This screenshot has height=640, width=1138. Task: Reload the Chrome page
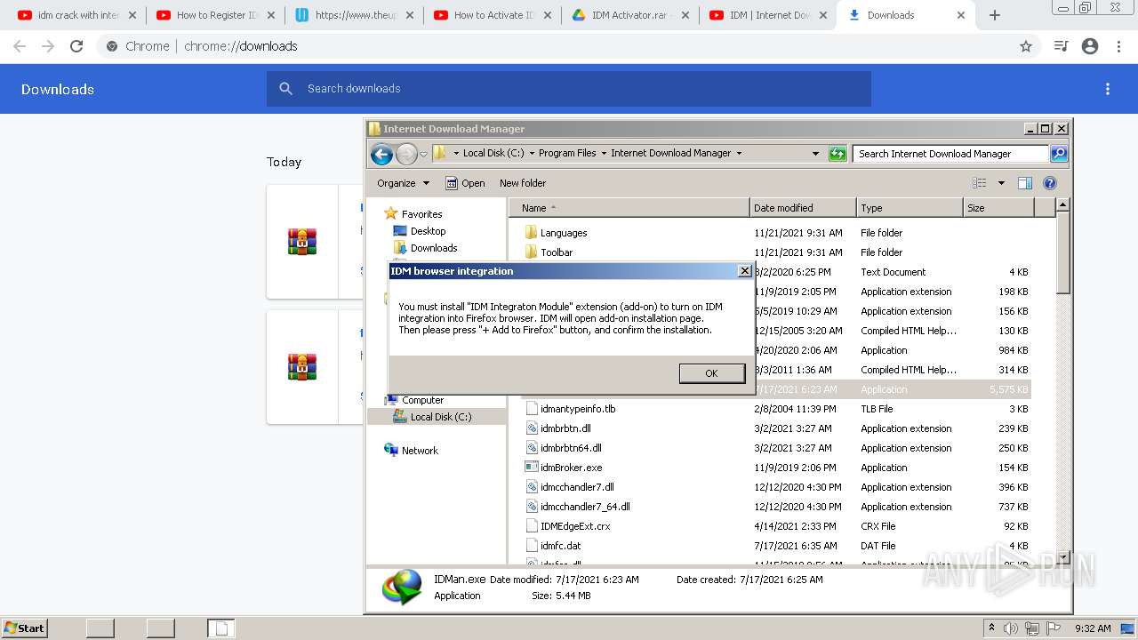click(76, 46)
